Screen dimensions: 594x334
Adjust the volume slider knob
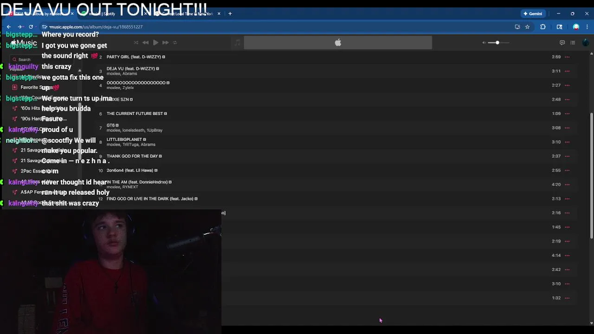pos(497,43)
